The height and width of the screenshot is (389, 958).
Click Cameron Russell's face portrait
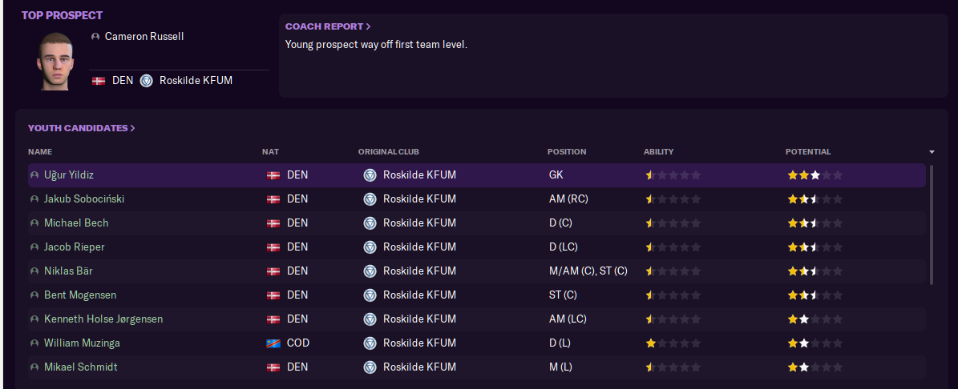55,61
